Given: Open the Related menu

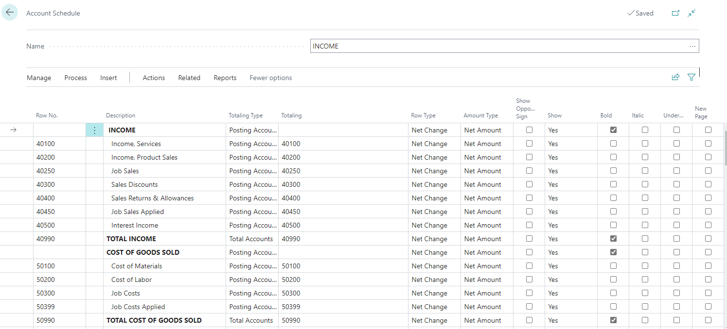Looking at the screenshot, I should (x=189, y=78).
